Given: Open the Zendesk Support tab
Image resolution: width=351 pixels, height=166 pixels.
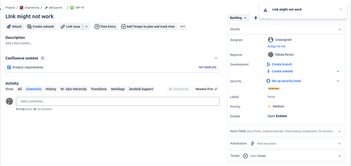Looking at the screenshot, I should click(141, 89).
